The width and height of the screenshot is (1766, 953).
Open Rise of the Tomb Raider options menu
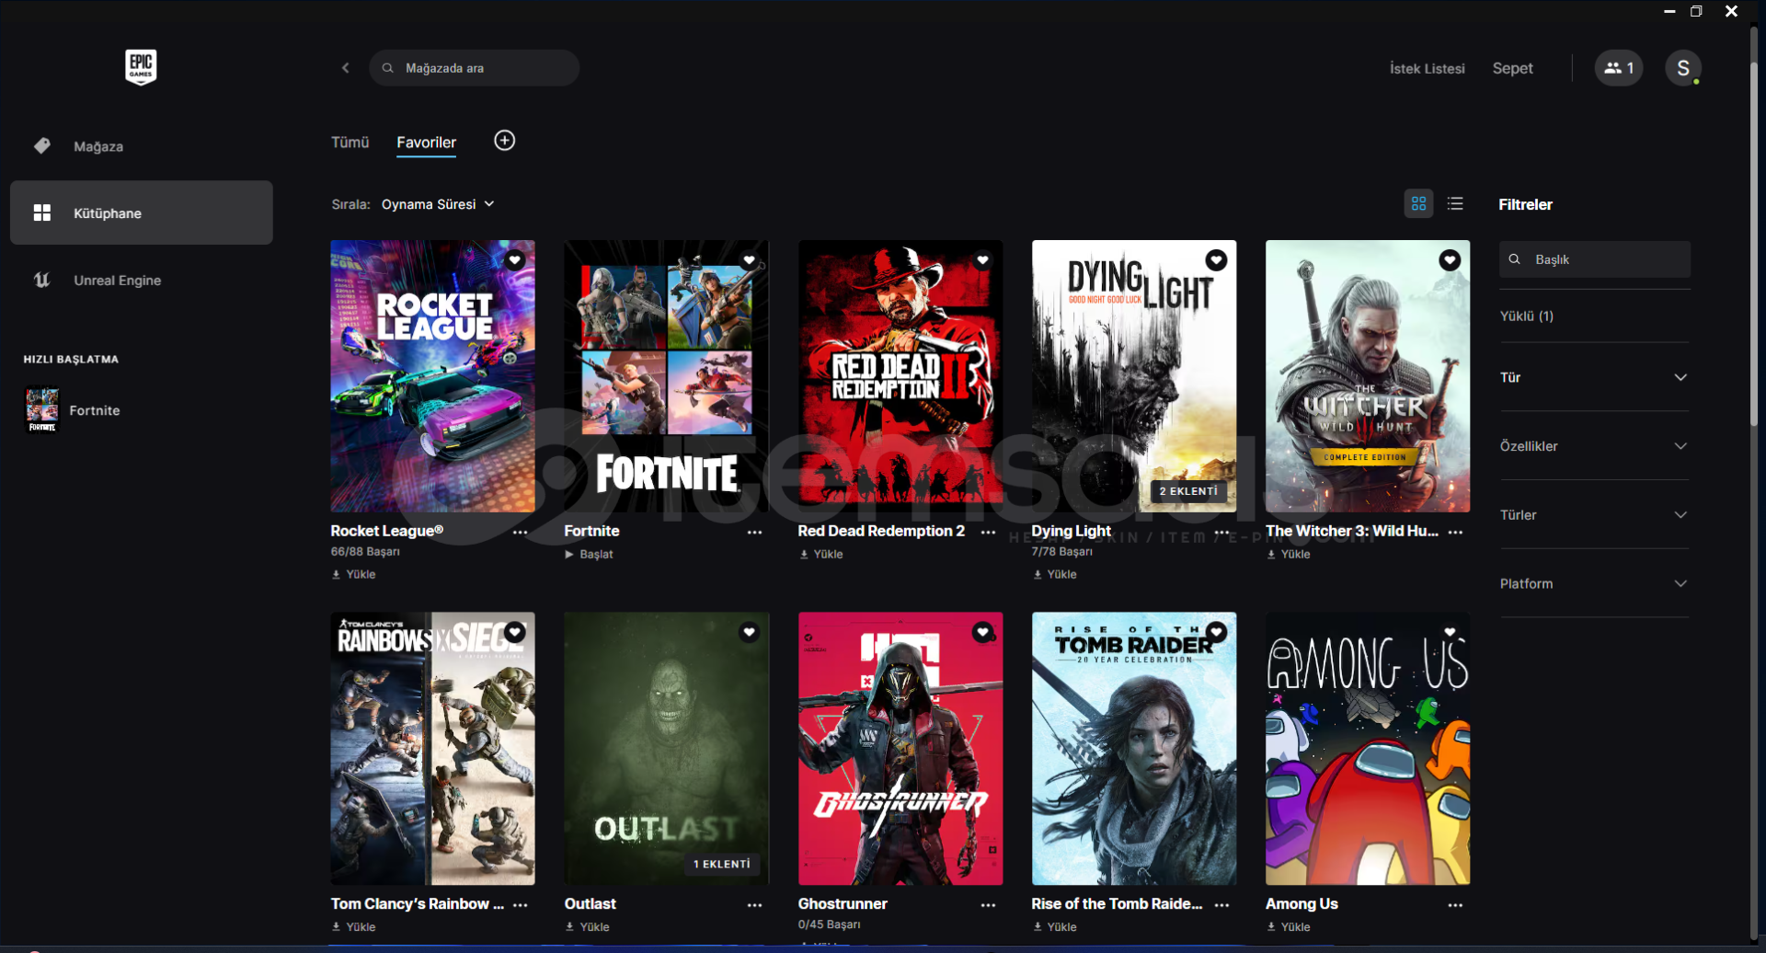[x=1221, y=904]
